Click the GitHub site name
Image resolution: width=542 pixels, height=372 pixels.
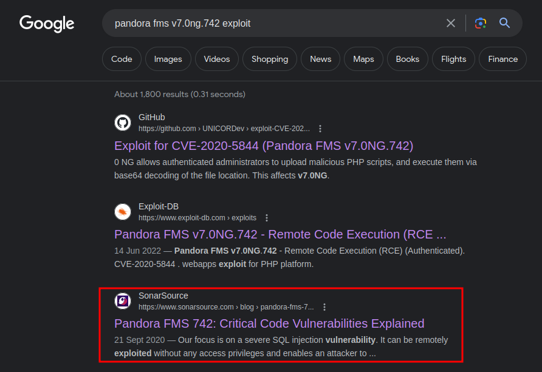coord(152,117)
